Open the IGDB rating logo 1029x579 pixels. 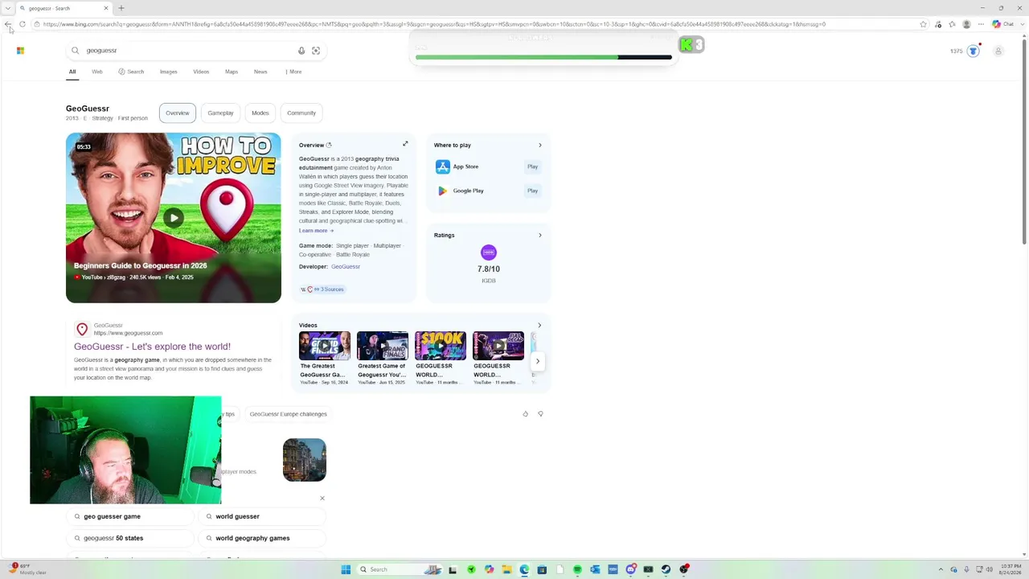pyautogui.click(x=489, y=253)
